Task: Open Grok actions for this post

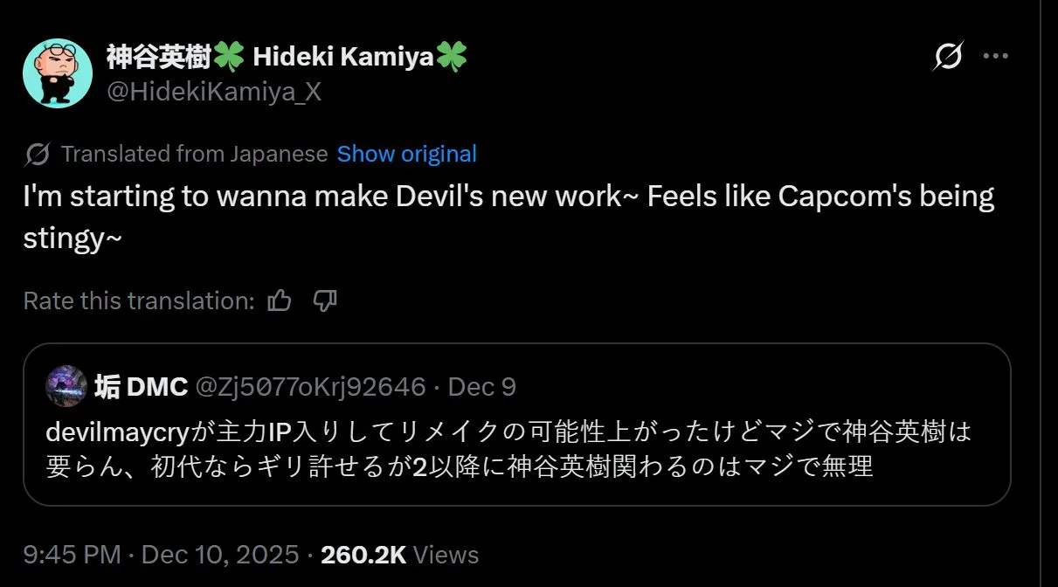Action: tap(949, 55)
